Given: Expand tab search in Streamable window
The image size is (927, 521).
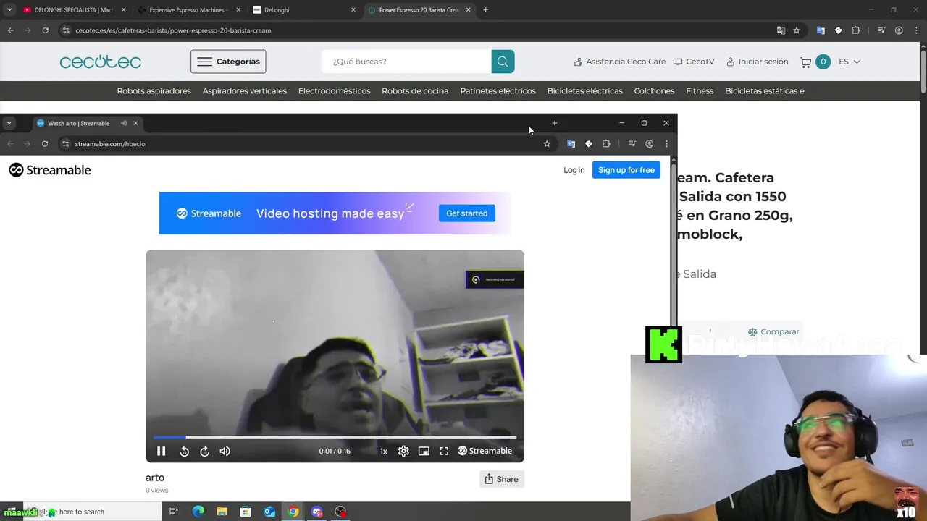Looking at the screenshot, I should pyautogui.click(x=9, y=123).
